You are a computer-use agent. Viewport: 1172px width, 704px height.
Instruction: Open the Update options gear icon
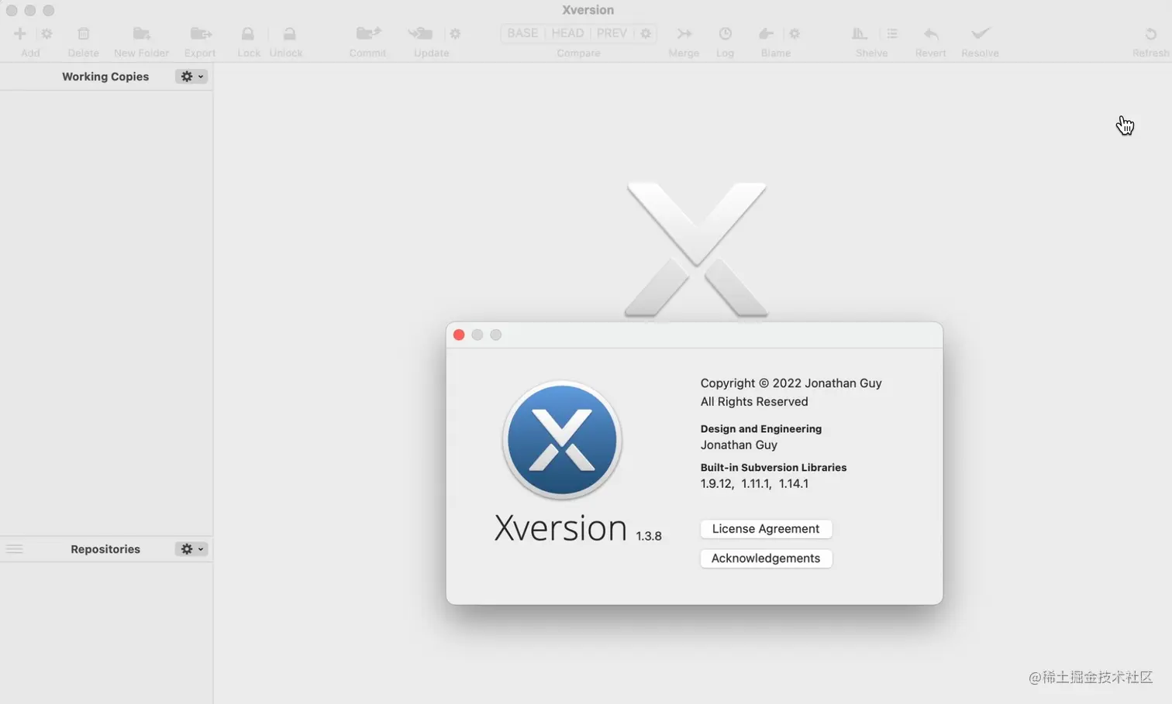click(x=455, y=33)
